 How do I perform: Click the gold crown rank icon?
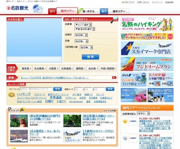(x=125, y=122)
